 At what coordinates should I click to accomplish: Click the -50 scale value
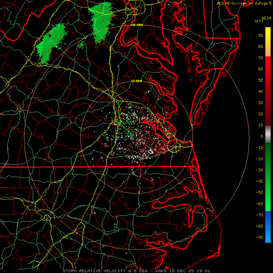click(x=259, y=193)
